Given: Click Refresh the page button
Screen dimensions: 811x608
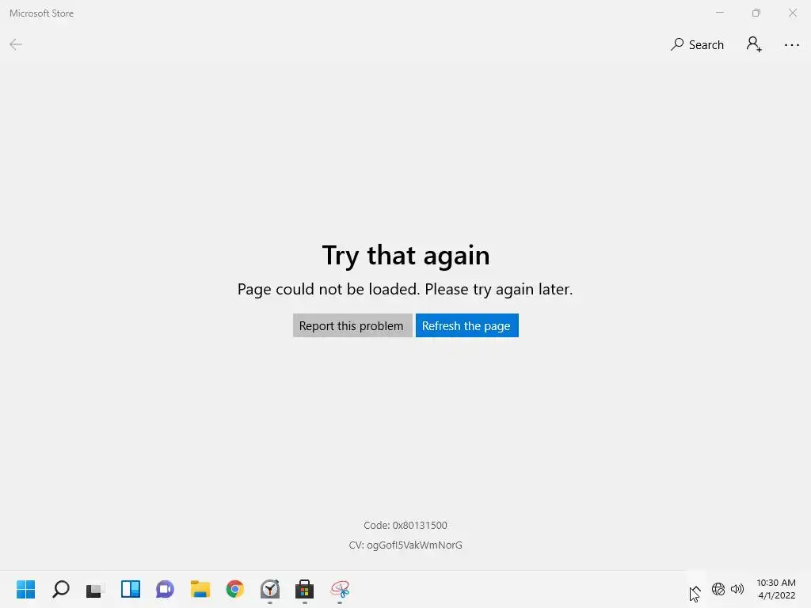Looking at the screenshot, I should click(466, 325).
